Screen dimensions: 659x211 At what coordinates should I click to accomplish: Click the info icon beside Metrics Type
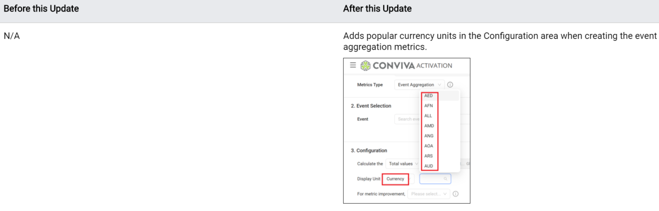(450, 85)
